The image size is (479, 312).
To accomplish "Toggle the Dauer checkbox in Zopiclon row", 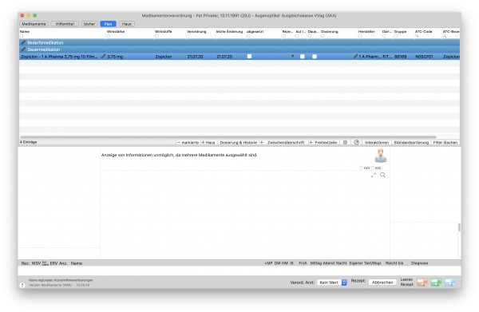I will tap(315, 57).
